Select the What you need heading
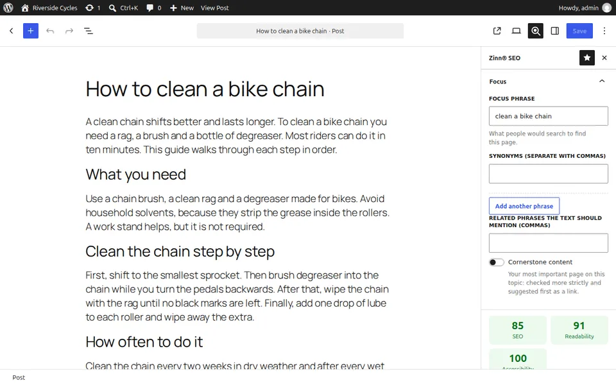 (x=135, y=174)
